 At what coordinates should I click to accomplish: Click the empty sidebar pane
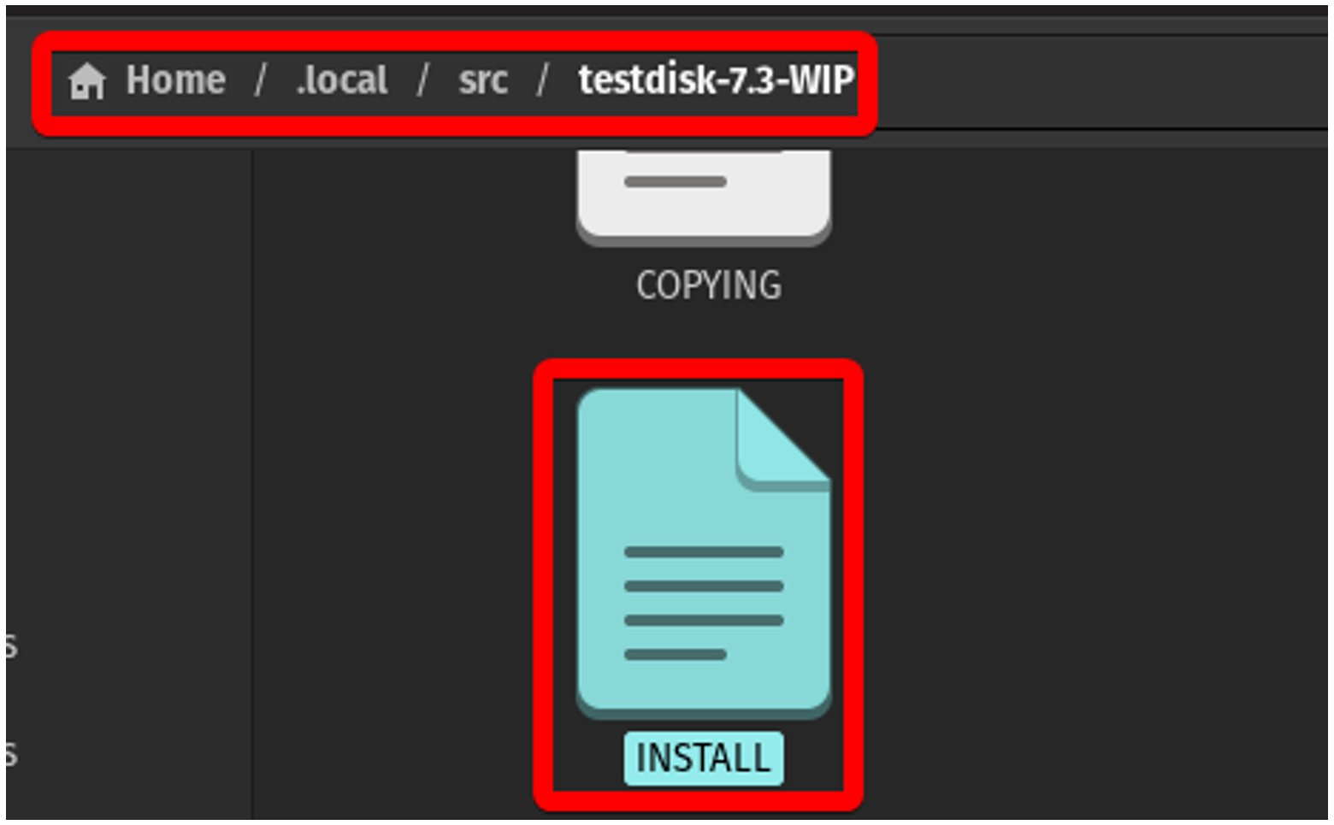pos(128,385)
